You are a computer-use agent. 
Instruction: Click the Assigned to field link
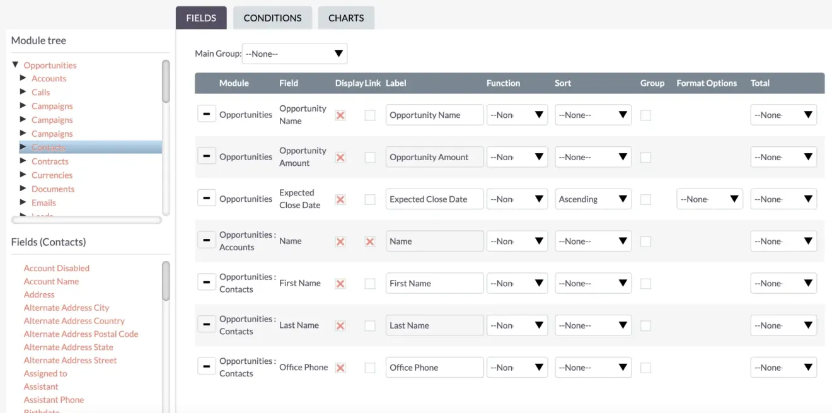pos(45,373)
